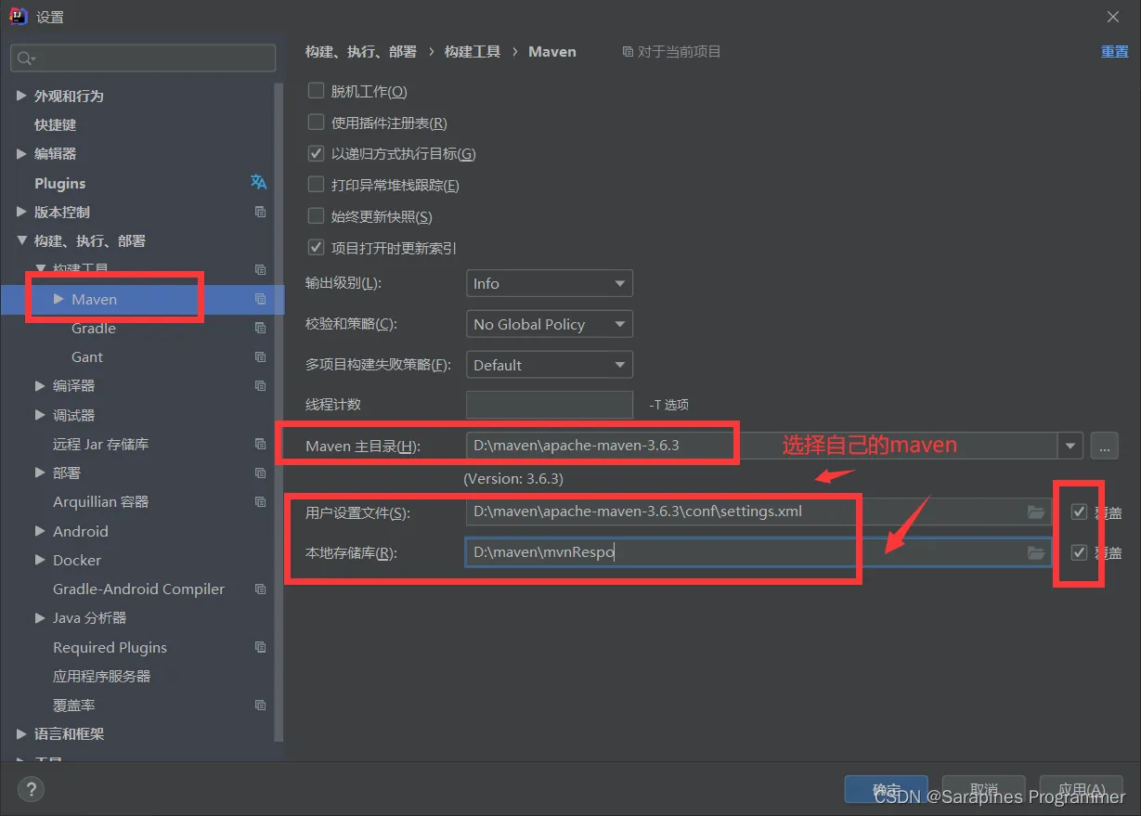Click the folder icon in 本地存储库 field
1141x816 pixels.
click(1036, 552)
